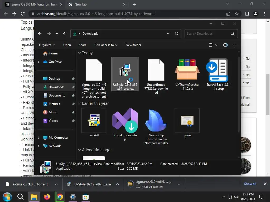The width and height of the screenshot is (270, 202).
Task: Click the search magnifier in Explorer
Action: click(x=233, y=34)
